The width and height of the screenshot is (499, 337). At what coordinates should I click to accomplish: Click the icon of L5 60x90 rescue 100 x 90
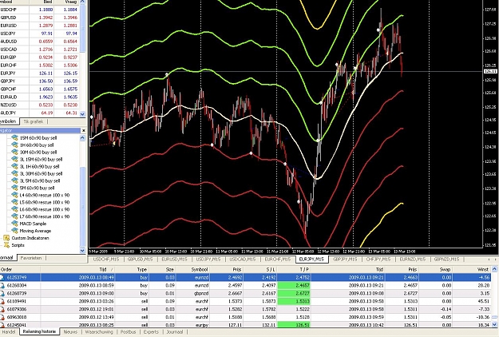pyautogui.click(x=14, y=202)
